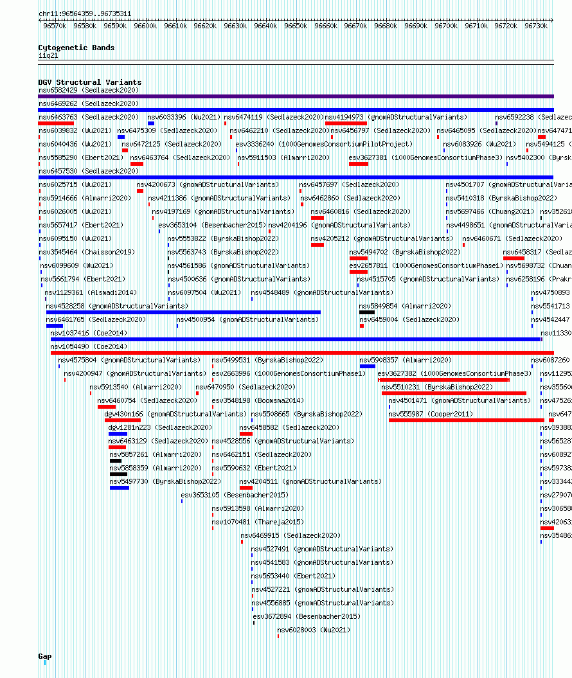The height and width of the screenshot is (678, 572).
Task: Click the red bar under nsv4194973
Action: pos(346,123)
